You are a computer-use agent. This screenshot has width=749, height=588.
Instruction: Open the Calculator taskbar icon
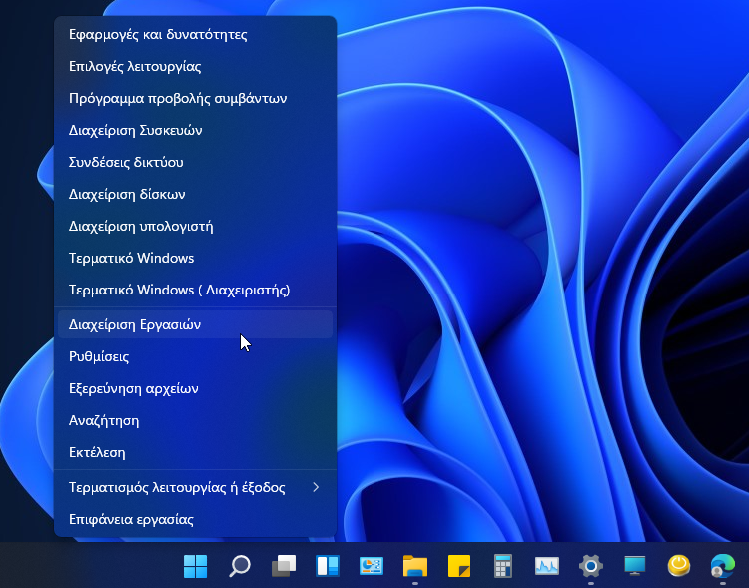click(503, 566)
